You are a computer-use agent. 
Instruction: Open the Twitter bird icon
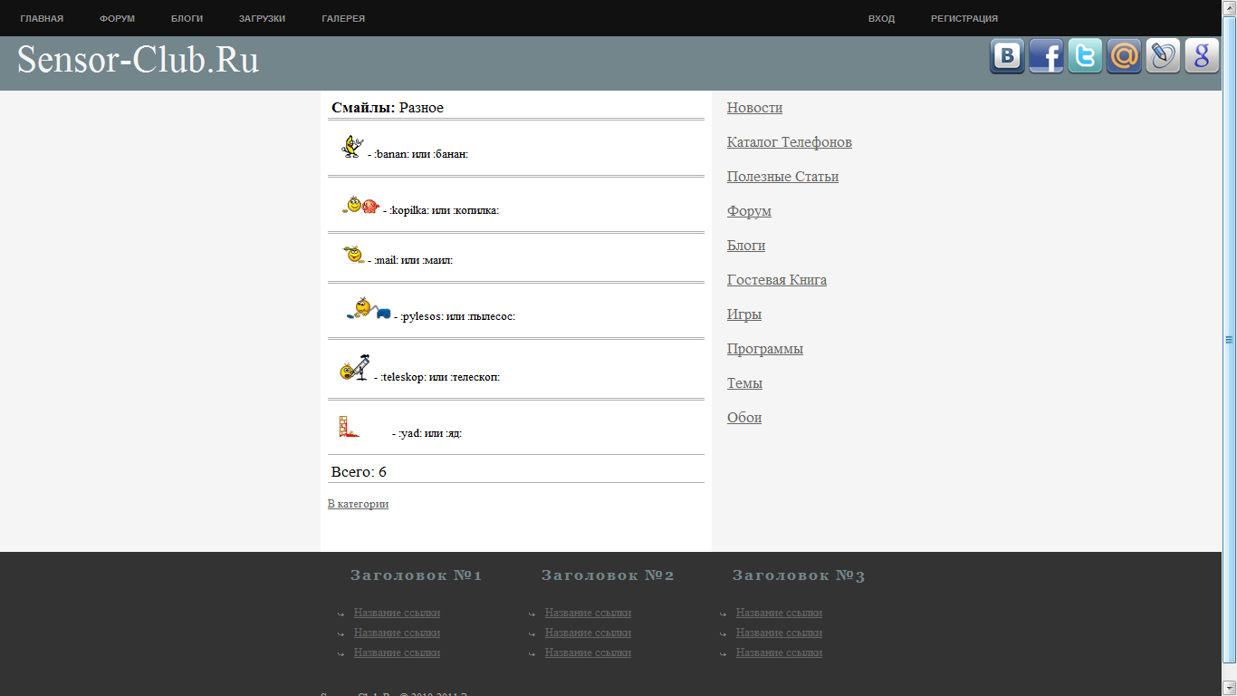1085,56
